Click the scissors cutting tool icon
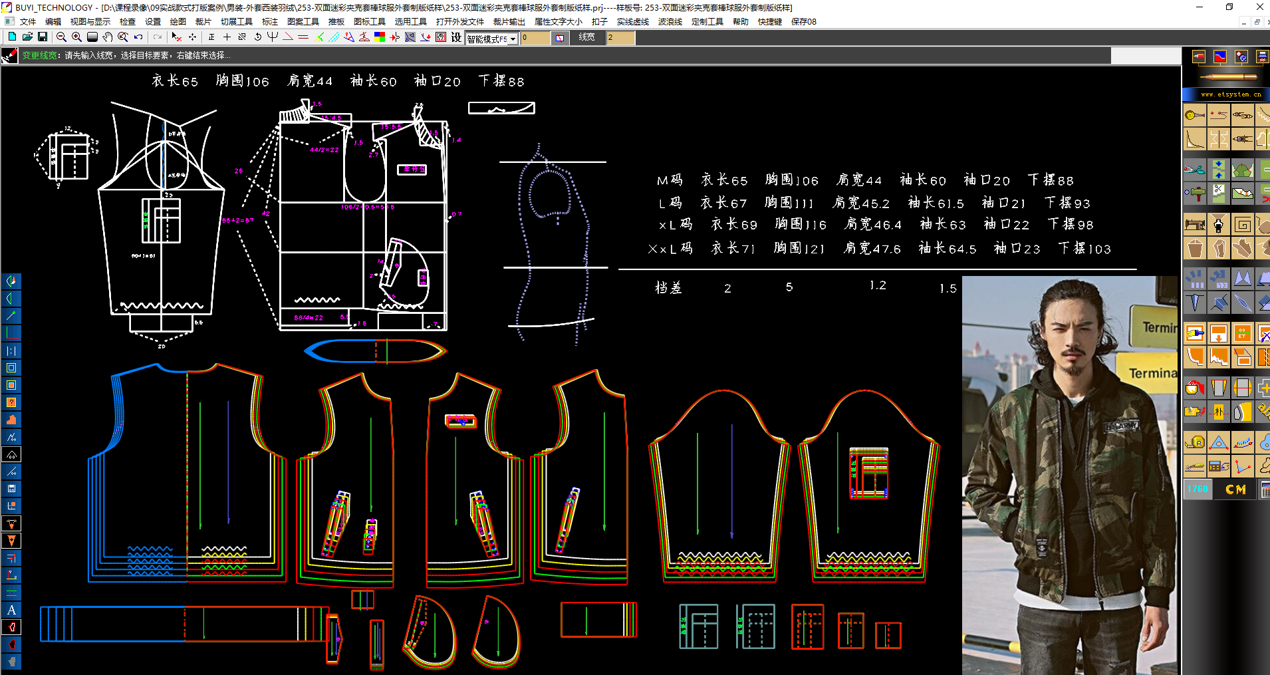This screenshot has width=1270, height=675. coord(1195,170)
